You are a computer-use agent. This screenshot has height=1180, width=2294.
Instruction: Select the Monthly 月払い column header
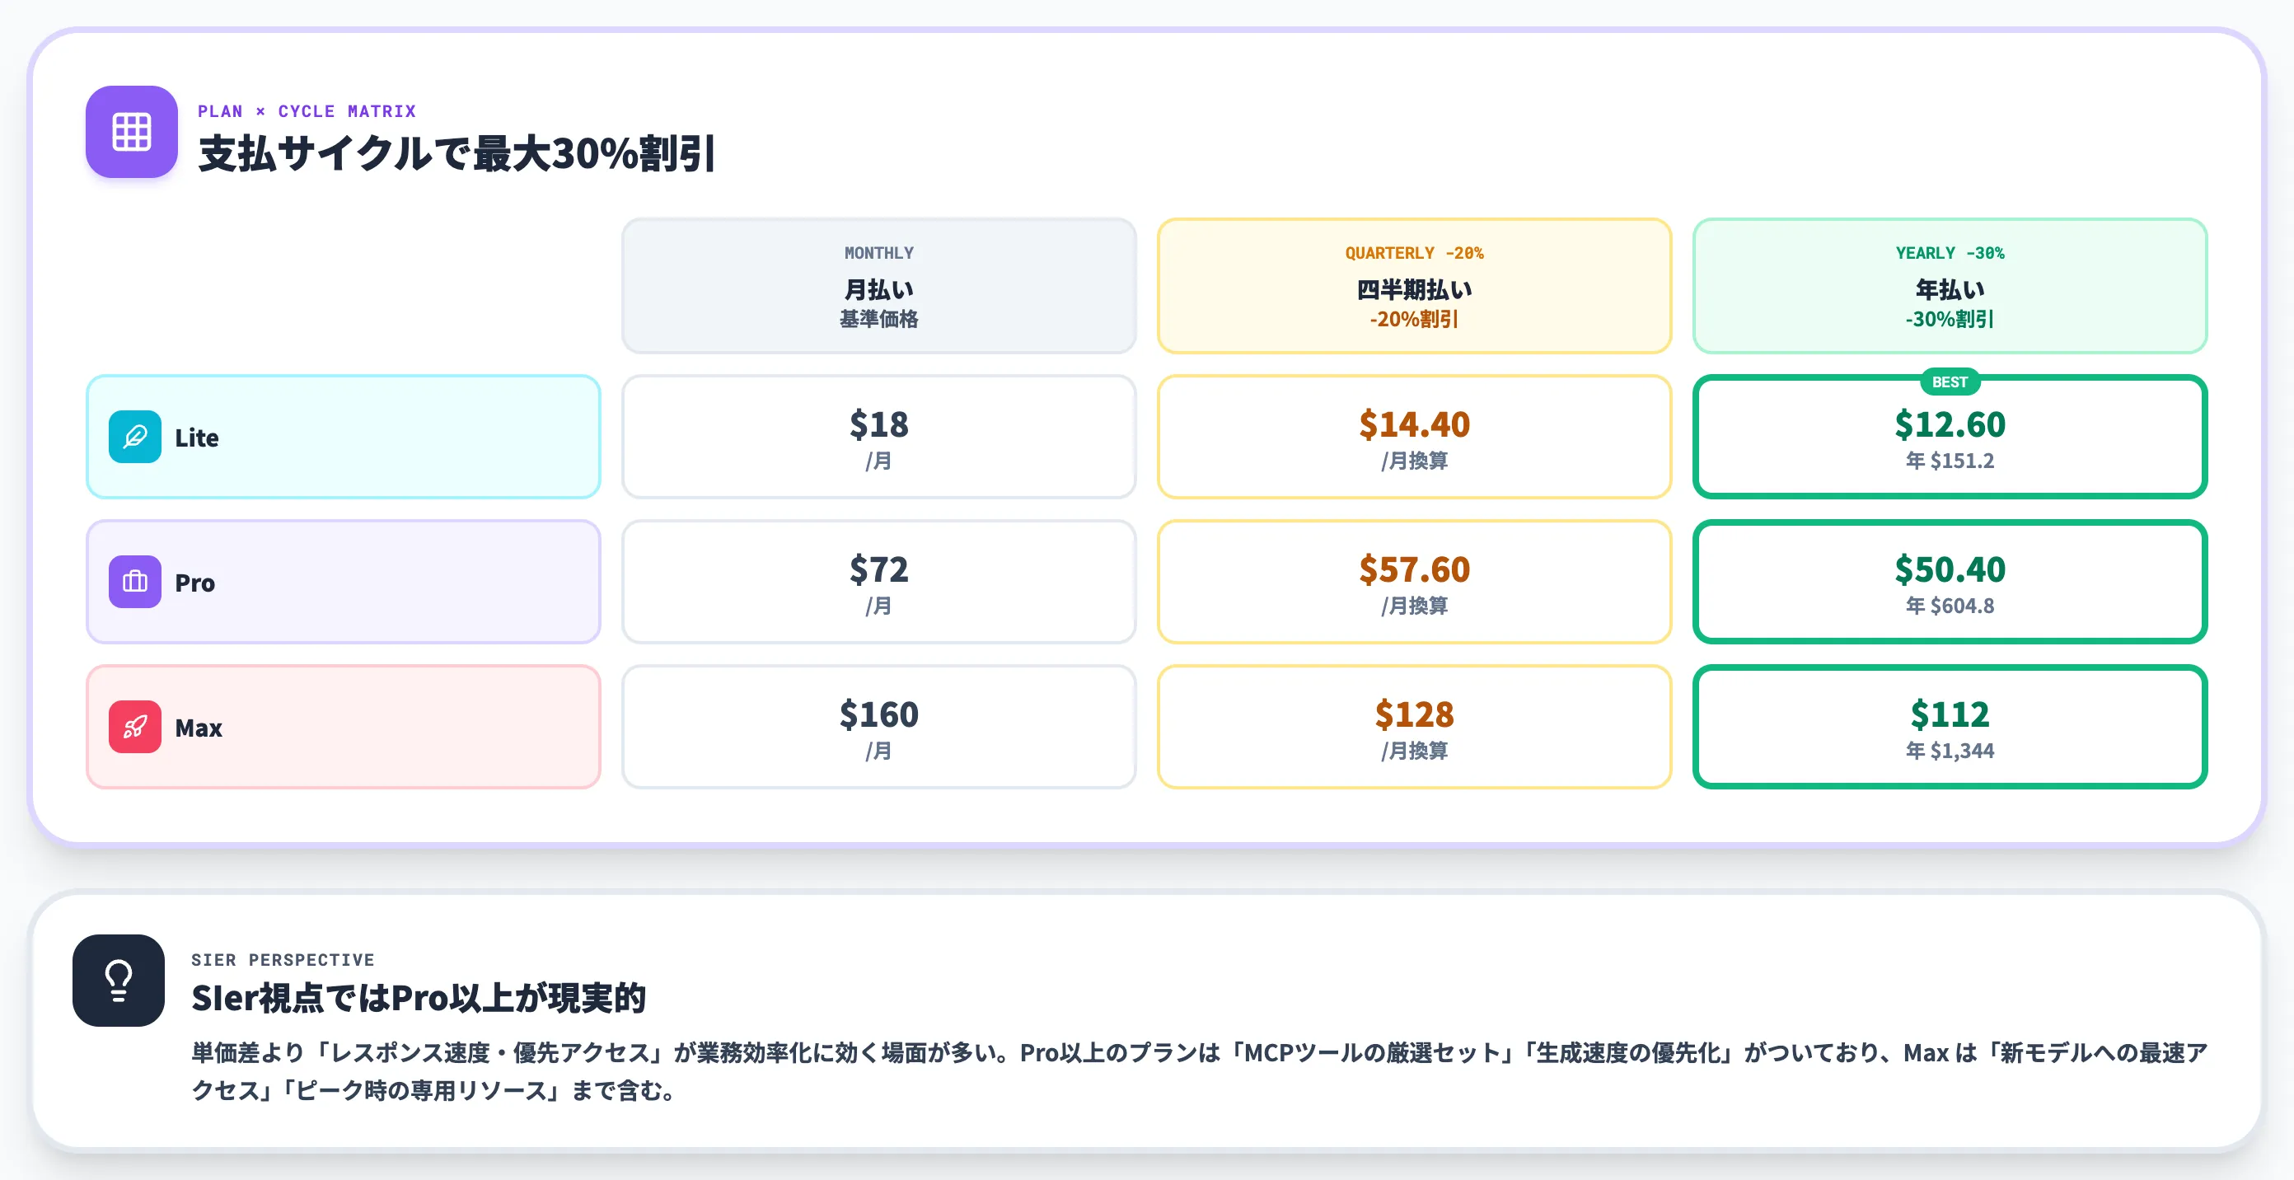[879, 286]
